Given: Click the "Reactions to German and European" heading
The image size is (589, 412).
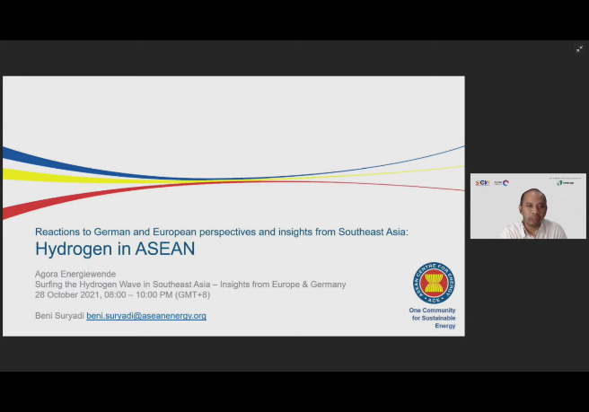Looking at the screenshot, I should [221, 232].
